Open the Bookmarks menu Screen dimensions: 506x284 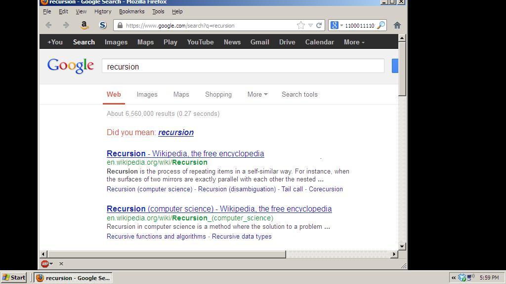point(131,11)
